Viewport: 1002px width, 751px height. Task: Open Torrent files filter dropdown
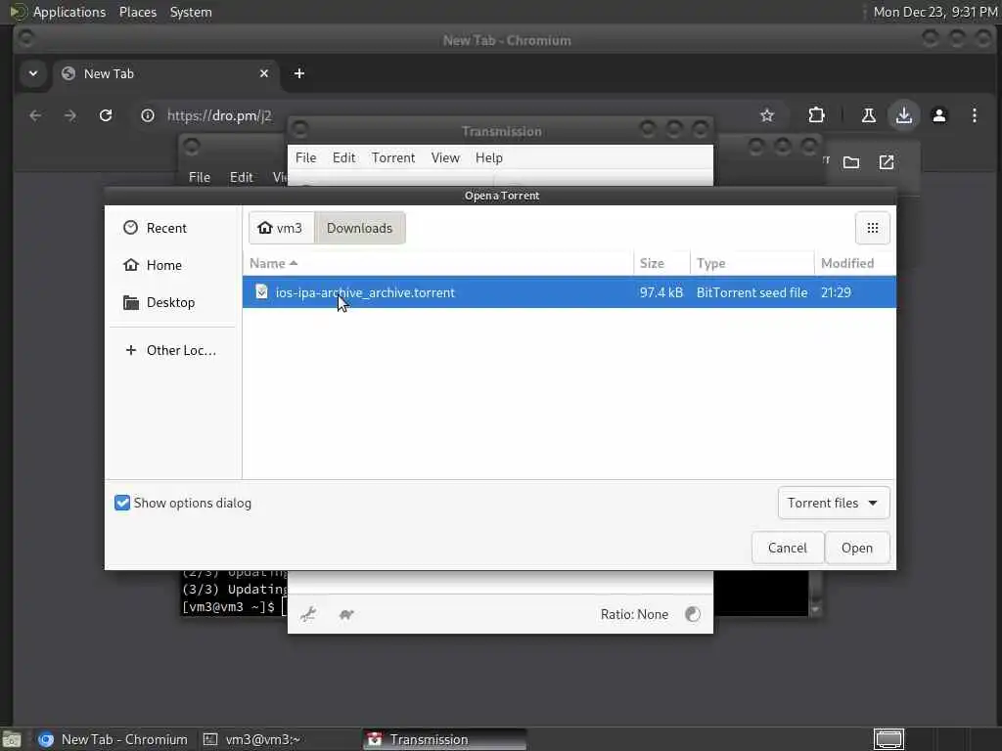834,504
